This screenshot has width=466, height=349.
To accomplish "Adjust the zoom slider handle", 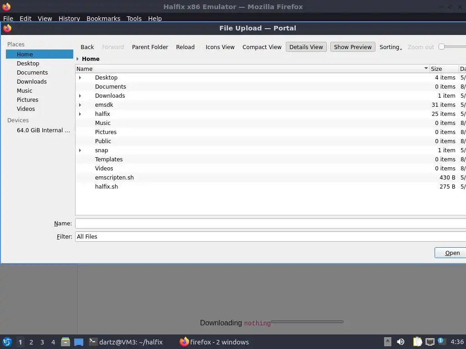I will click(441, 47).
